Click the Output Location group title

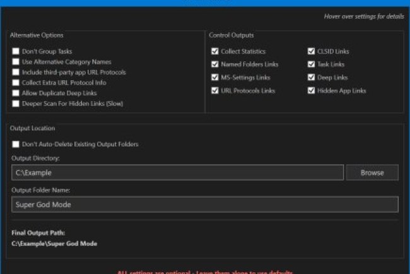click(x=32, y=128)
